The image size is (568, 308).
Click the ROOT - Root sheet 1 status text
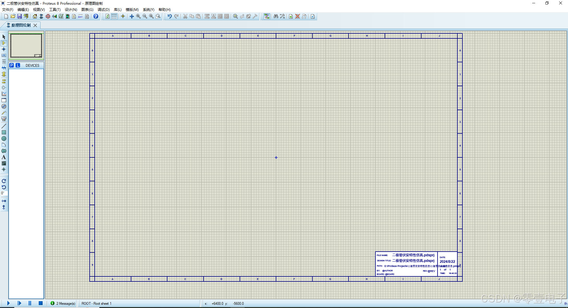(x=96, y=304)
